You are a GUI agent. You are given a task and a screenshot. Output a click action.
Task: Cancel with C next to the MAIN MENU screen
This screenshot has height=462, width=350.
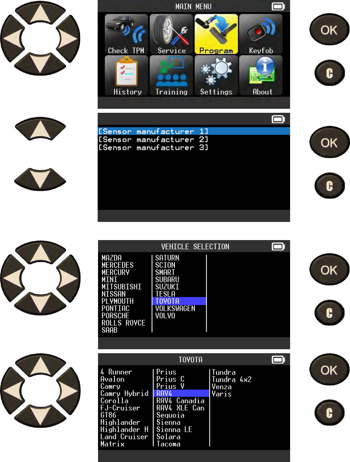coord(329,73)
